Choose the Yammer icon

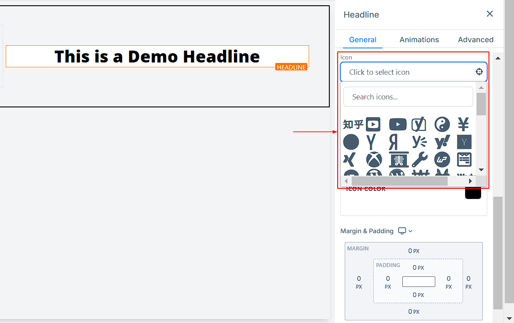419,142
